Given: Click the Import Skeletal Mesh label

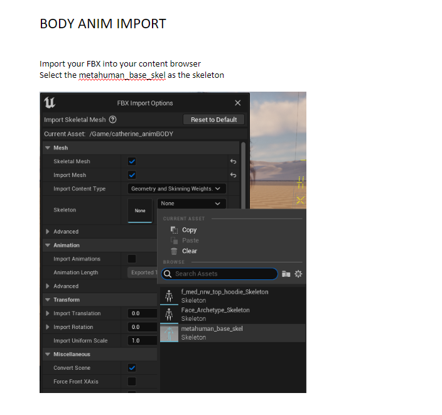Looking at the screenshot, I should tap(75, 119).
